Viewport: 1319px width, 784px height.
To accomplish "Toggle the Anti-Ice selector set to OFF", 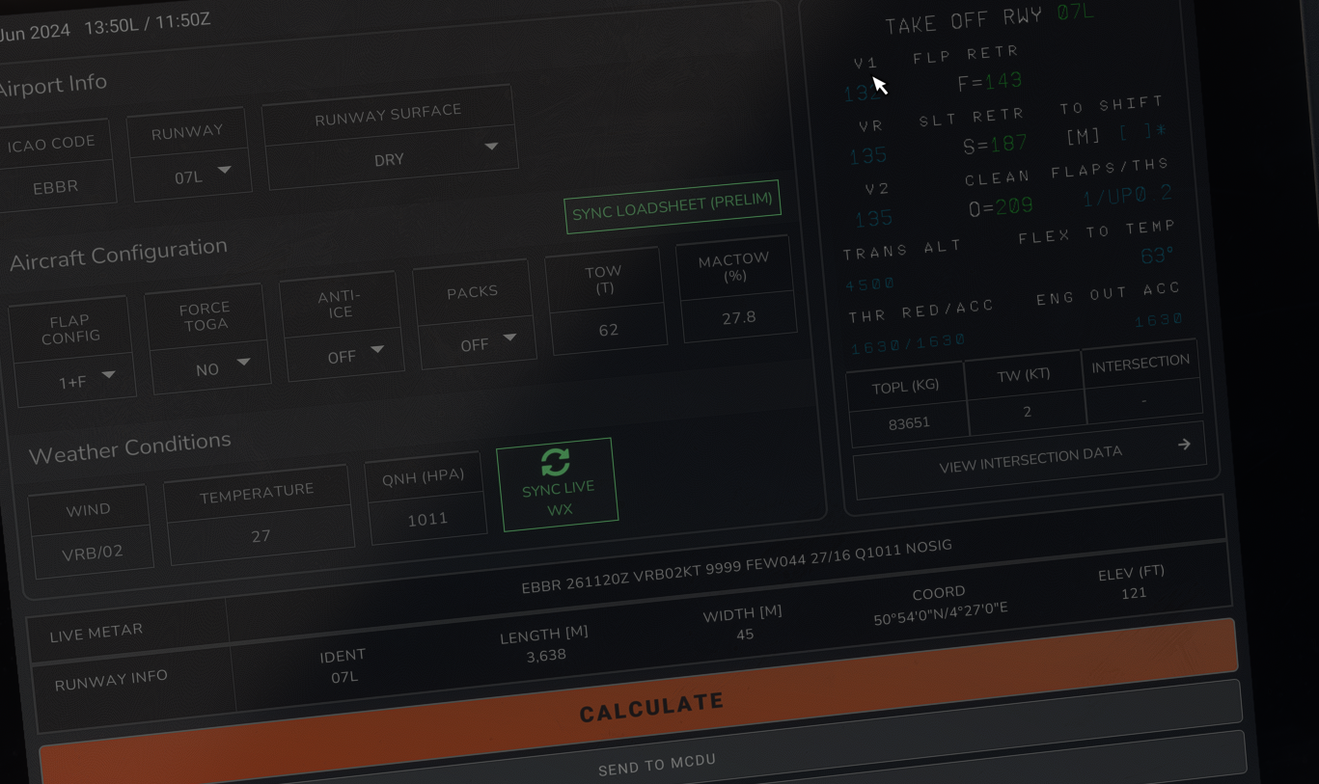I will [x=343, y=355].
